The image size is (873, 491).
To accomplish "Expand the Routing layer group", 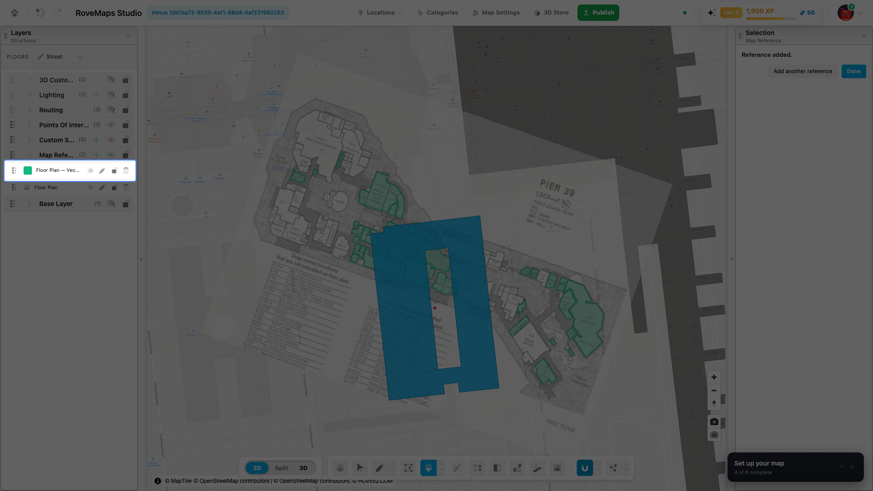I will [30, 110].
